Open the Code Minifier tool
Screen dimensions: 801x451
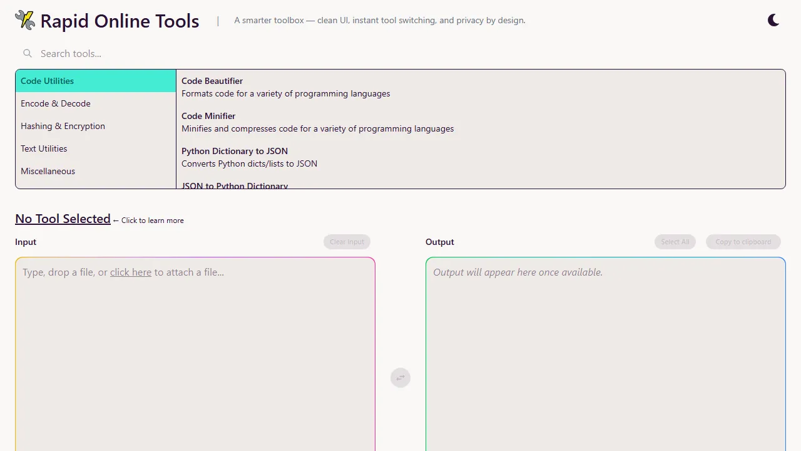click(208, 116)
